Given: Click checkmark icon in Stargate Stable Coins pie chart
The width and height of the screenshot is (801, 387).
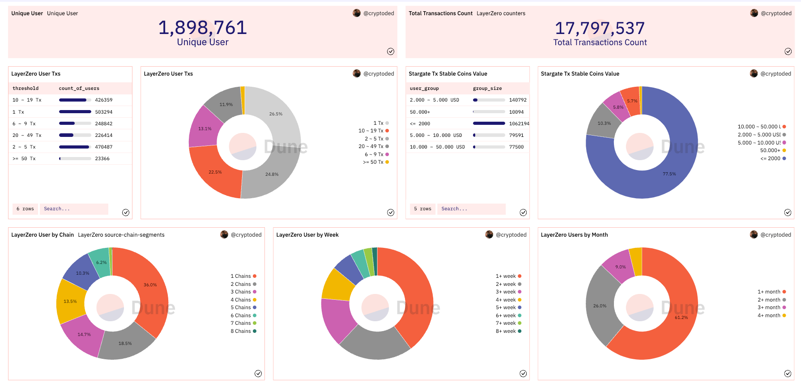Looking at the screenshot, I should (788, 213).
